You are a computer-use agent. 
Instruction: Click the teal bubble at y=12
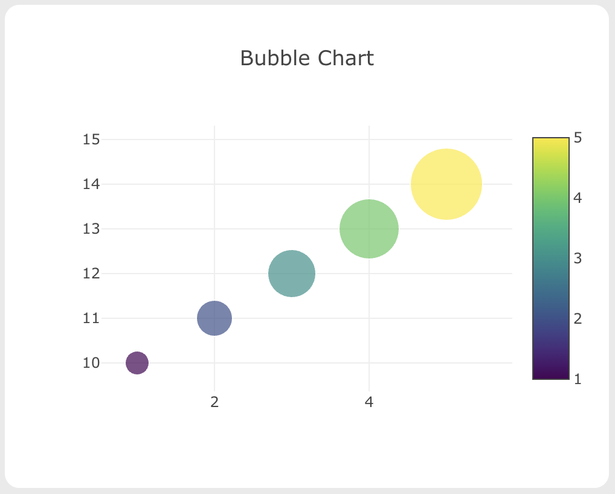pyautogui.click(x=292, y=274)
